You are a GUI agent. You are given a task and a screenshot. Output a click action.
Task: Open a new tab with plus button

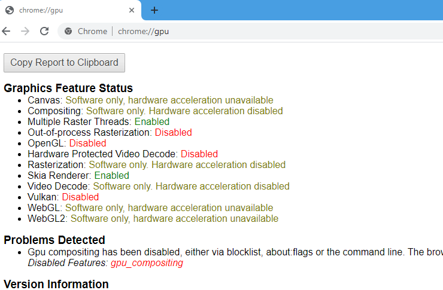click(x=154, y=10)
